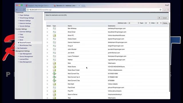Reload the page in the browser
The image size is (183, 103).
[24, 10]
